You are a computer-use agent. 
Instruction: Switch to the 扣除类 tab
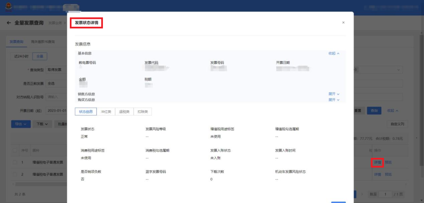[x=143, y=112]
